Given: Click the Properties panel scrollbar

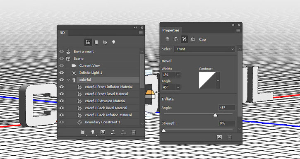Looking at the screenshot, I should coord(240,84).
